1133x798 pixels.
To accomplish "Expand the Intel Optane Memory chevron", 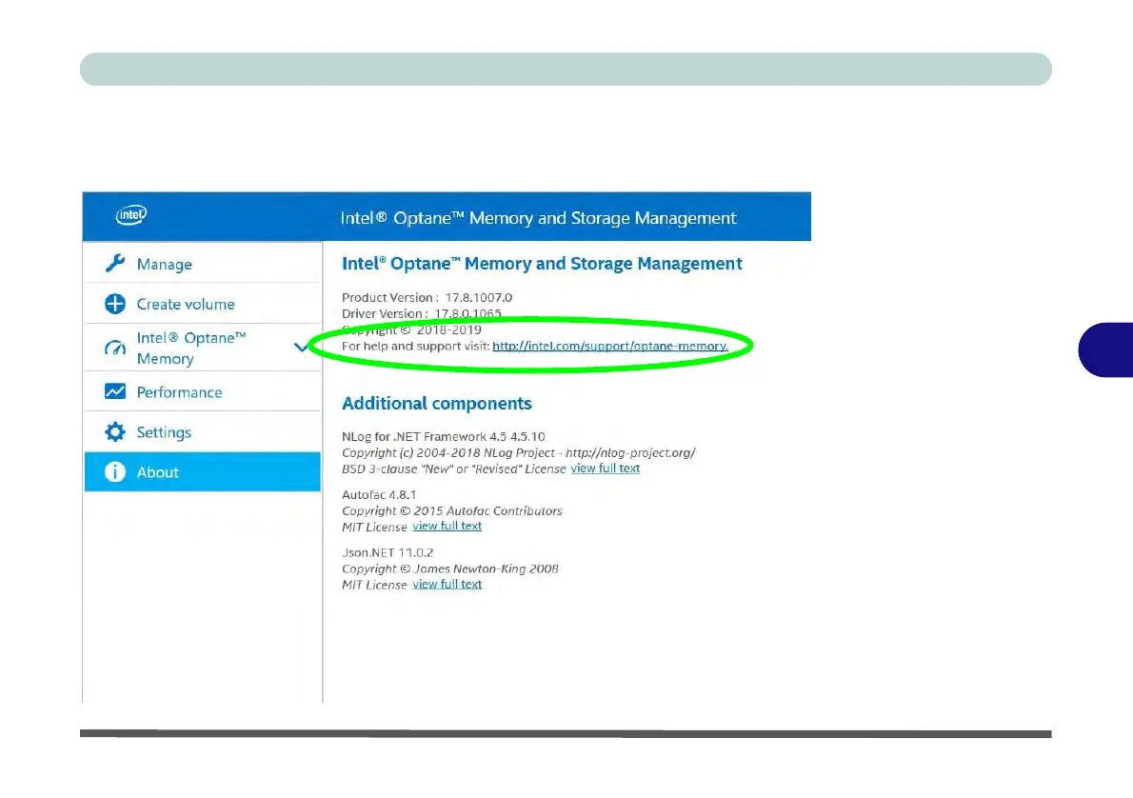I will pos(301,348).
